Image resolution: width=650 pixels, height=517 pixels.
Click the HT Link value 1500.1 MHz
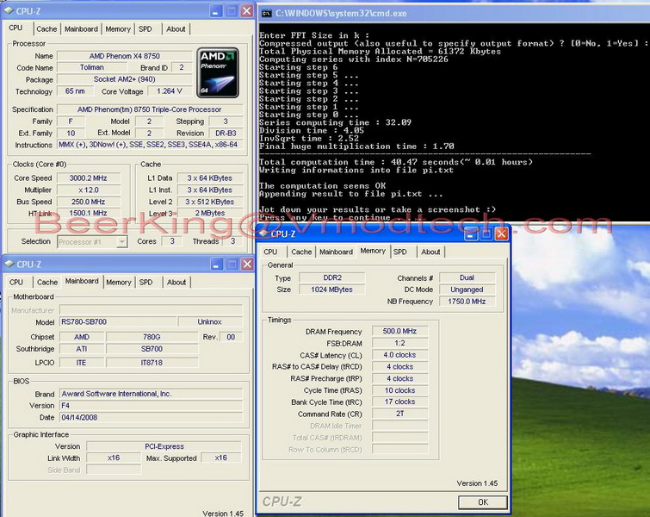point(89,213)
